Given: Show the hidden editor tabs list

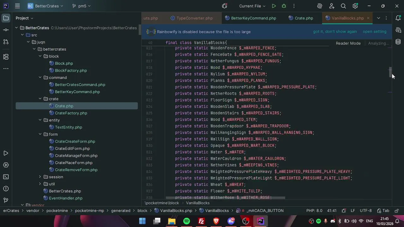Looking at the screenshot, I should 378,18.
